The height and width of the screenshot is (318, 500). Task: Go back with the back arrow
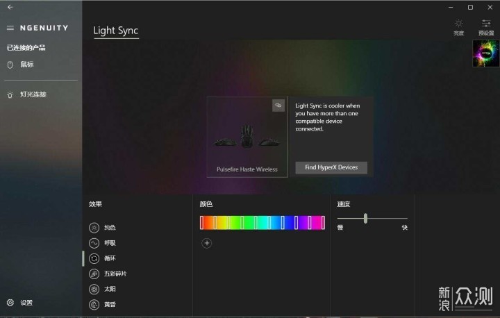pyautogui.click(x=10, y=7)
